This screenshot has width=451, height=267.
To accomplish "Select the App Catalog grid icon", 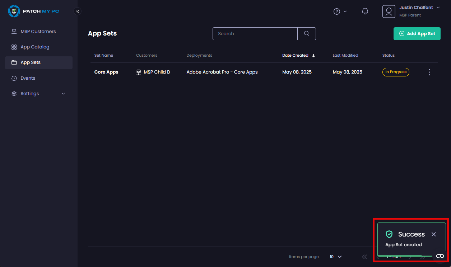I will (14, 47).
